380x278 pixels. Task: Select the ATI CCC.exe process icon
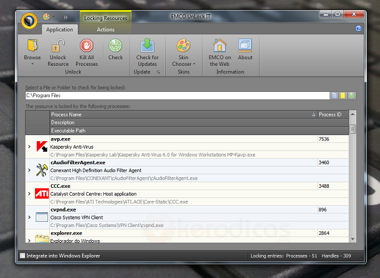pos(42,194)
